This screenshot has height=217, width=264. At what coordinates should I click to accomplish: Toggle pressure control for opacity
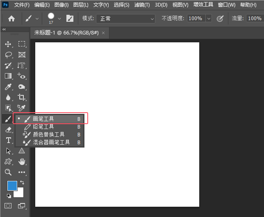coord(220,18)
